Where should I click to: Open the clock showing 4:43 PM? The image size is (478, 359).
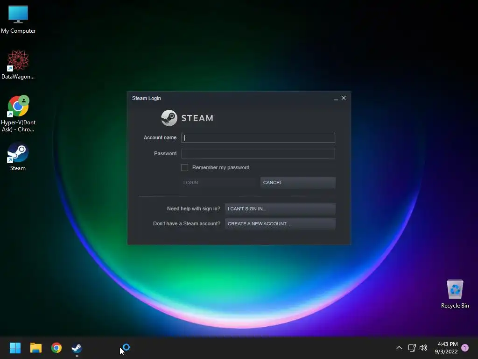(446, 348)
